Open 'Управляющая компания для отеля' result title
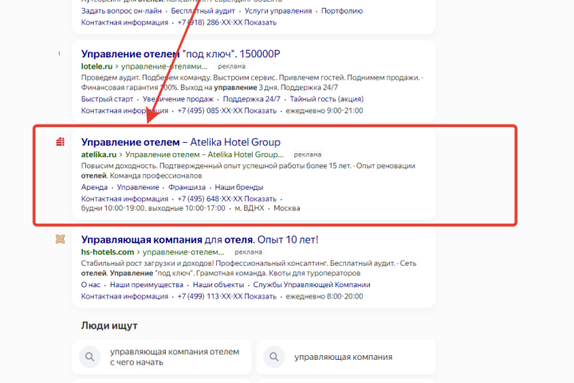This screenshot has height=383, width=574. pos(199,239)
